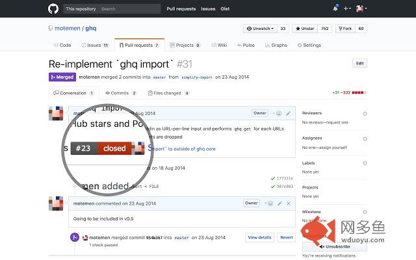Screen dimensions: 416x260
Task: Open merged commit 954b367 link
Action: click(x=154, y=238)
